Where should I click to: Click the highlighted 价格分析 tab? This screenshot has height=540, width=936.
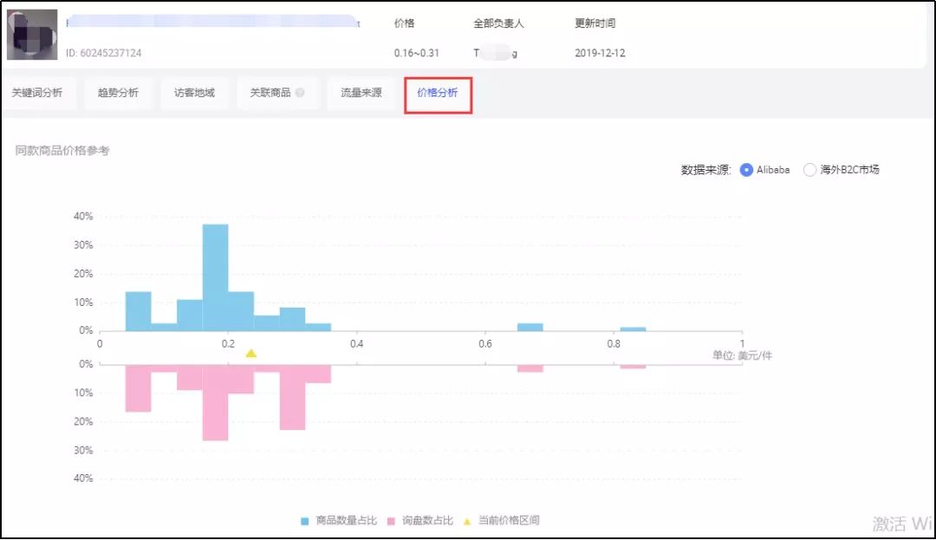pos(437,94)
